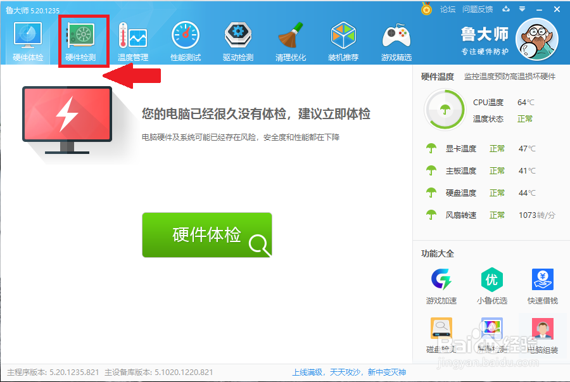Open the title bar dropdown menu arrow
Screen dimensions: 570x382
pyautogui.click(x=522, y=9)
